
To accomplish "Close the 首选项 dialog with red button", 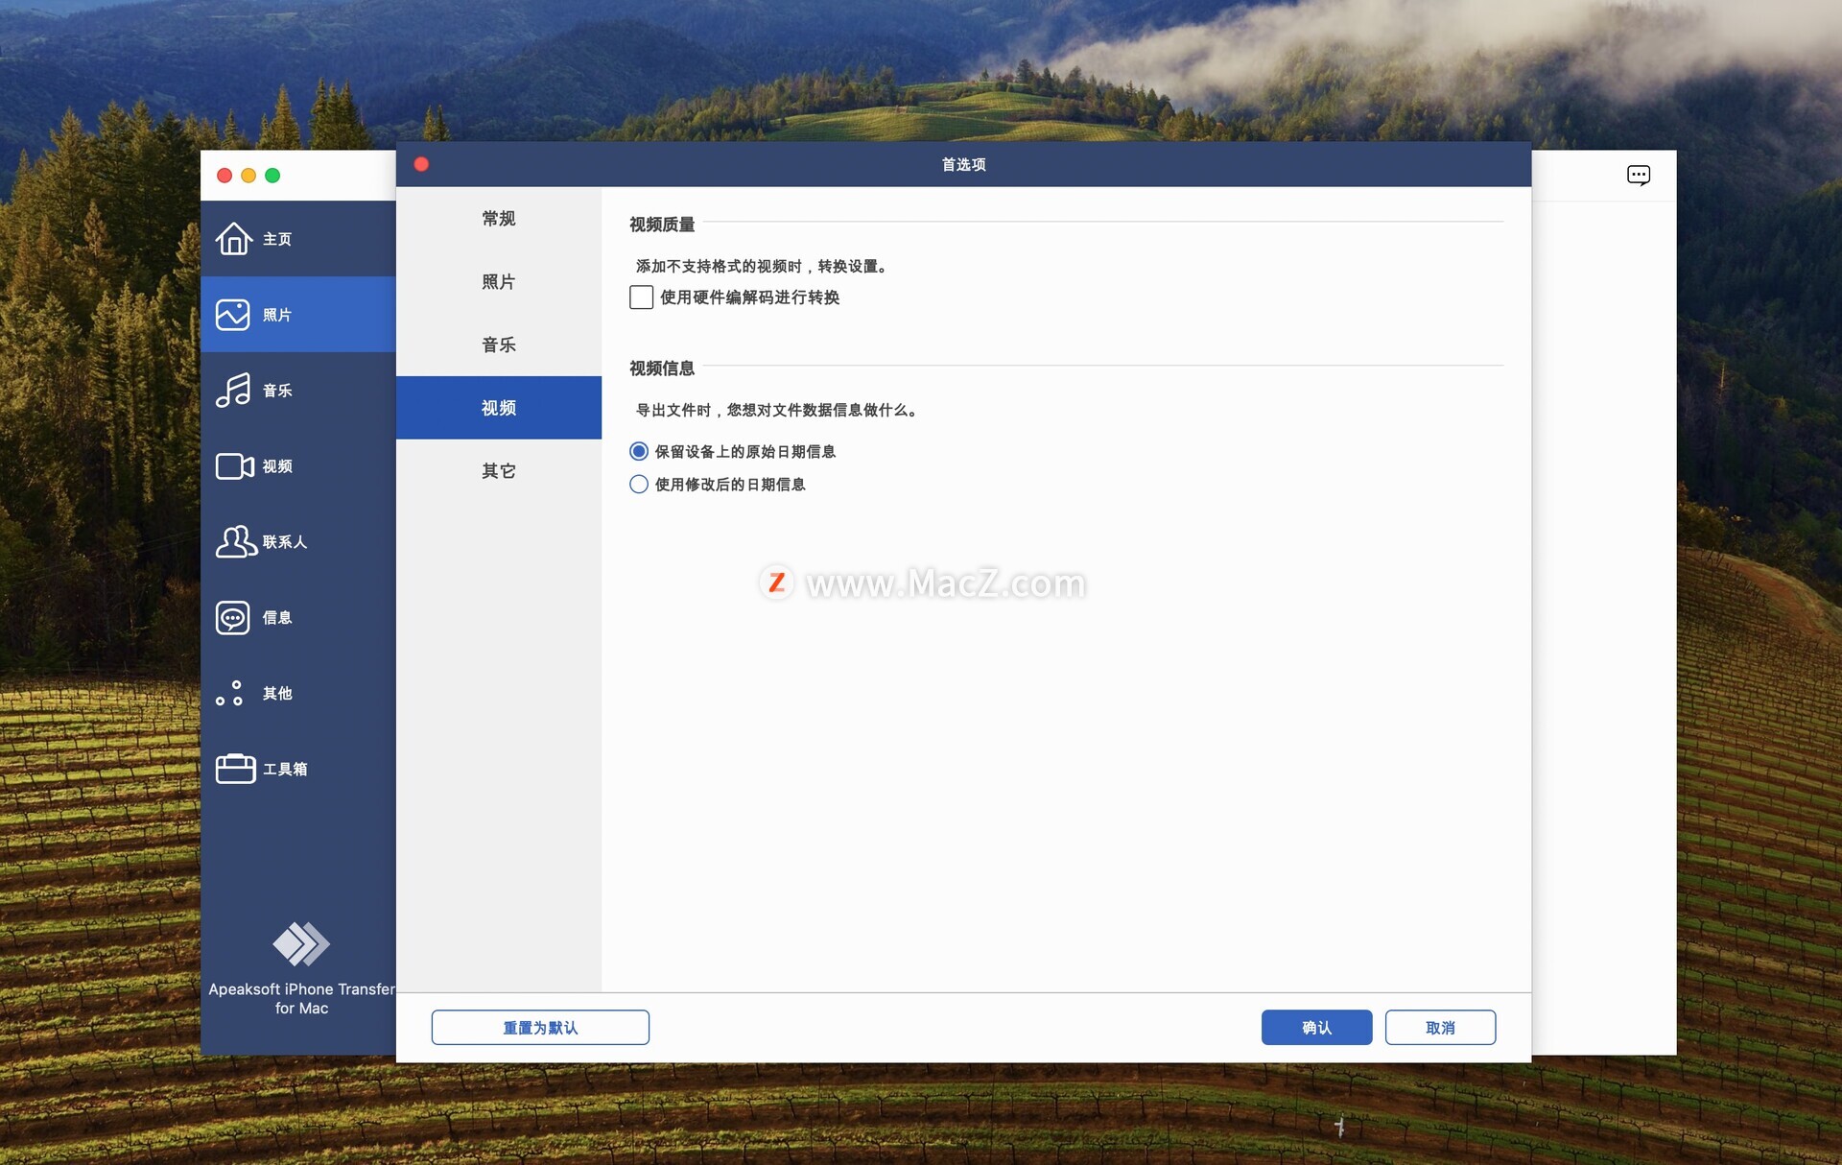I will click(x=421, y=164).
